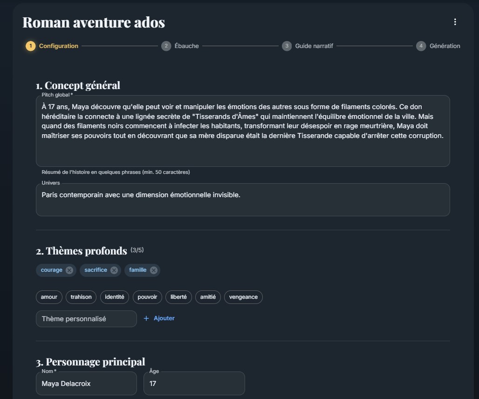Select the amour theme chip

(x=49, y=297)
